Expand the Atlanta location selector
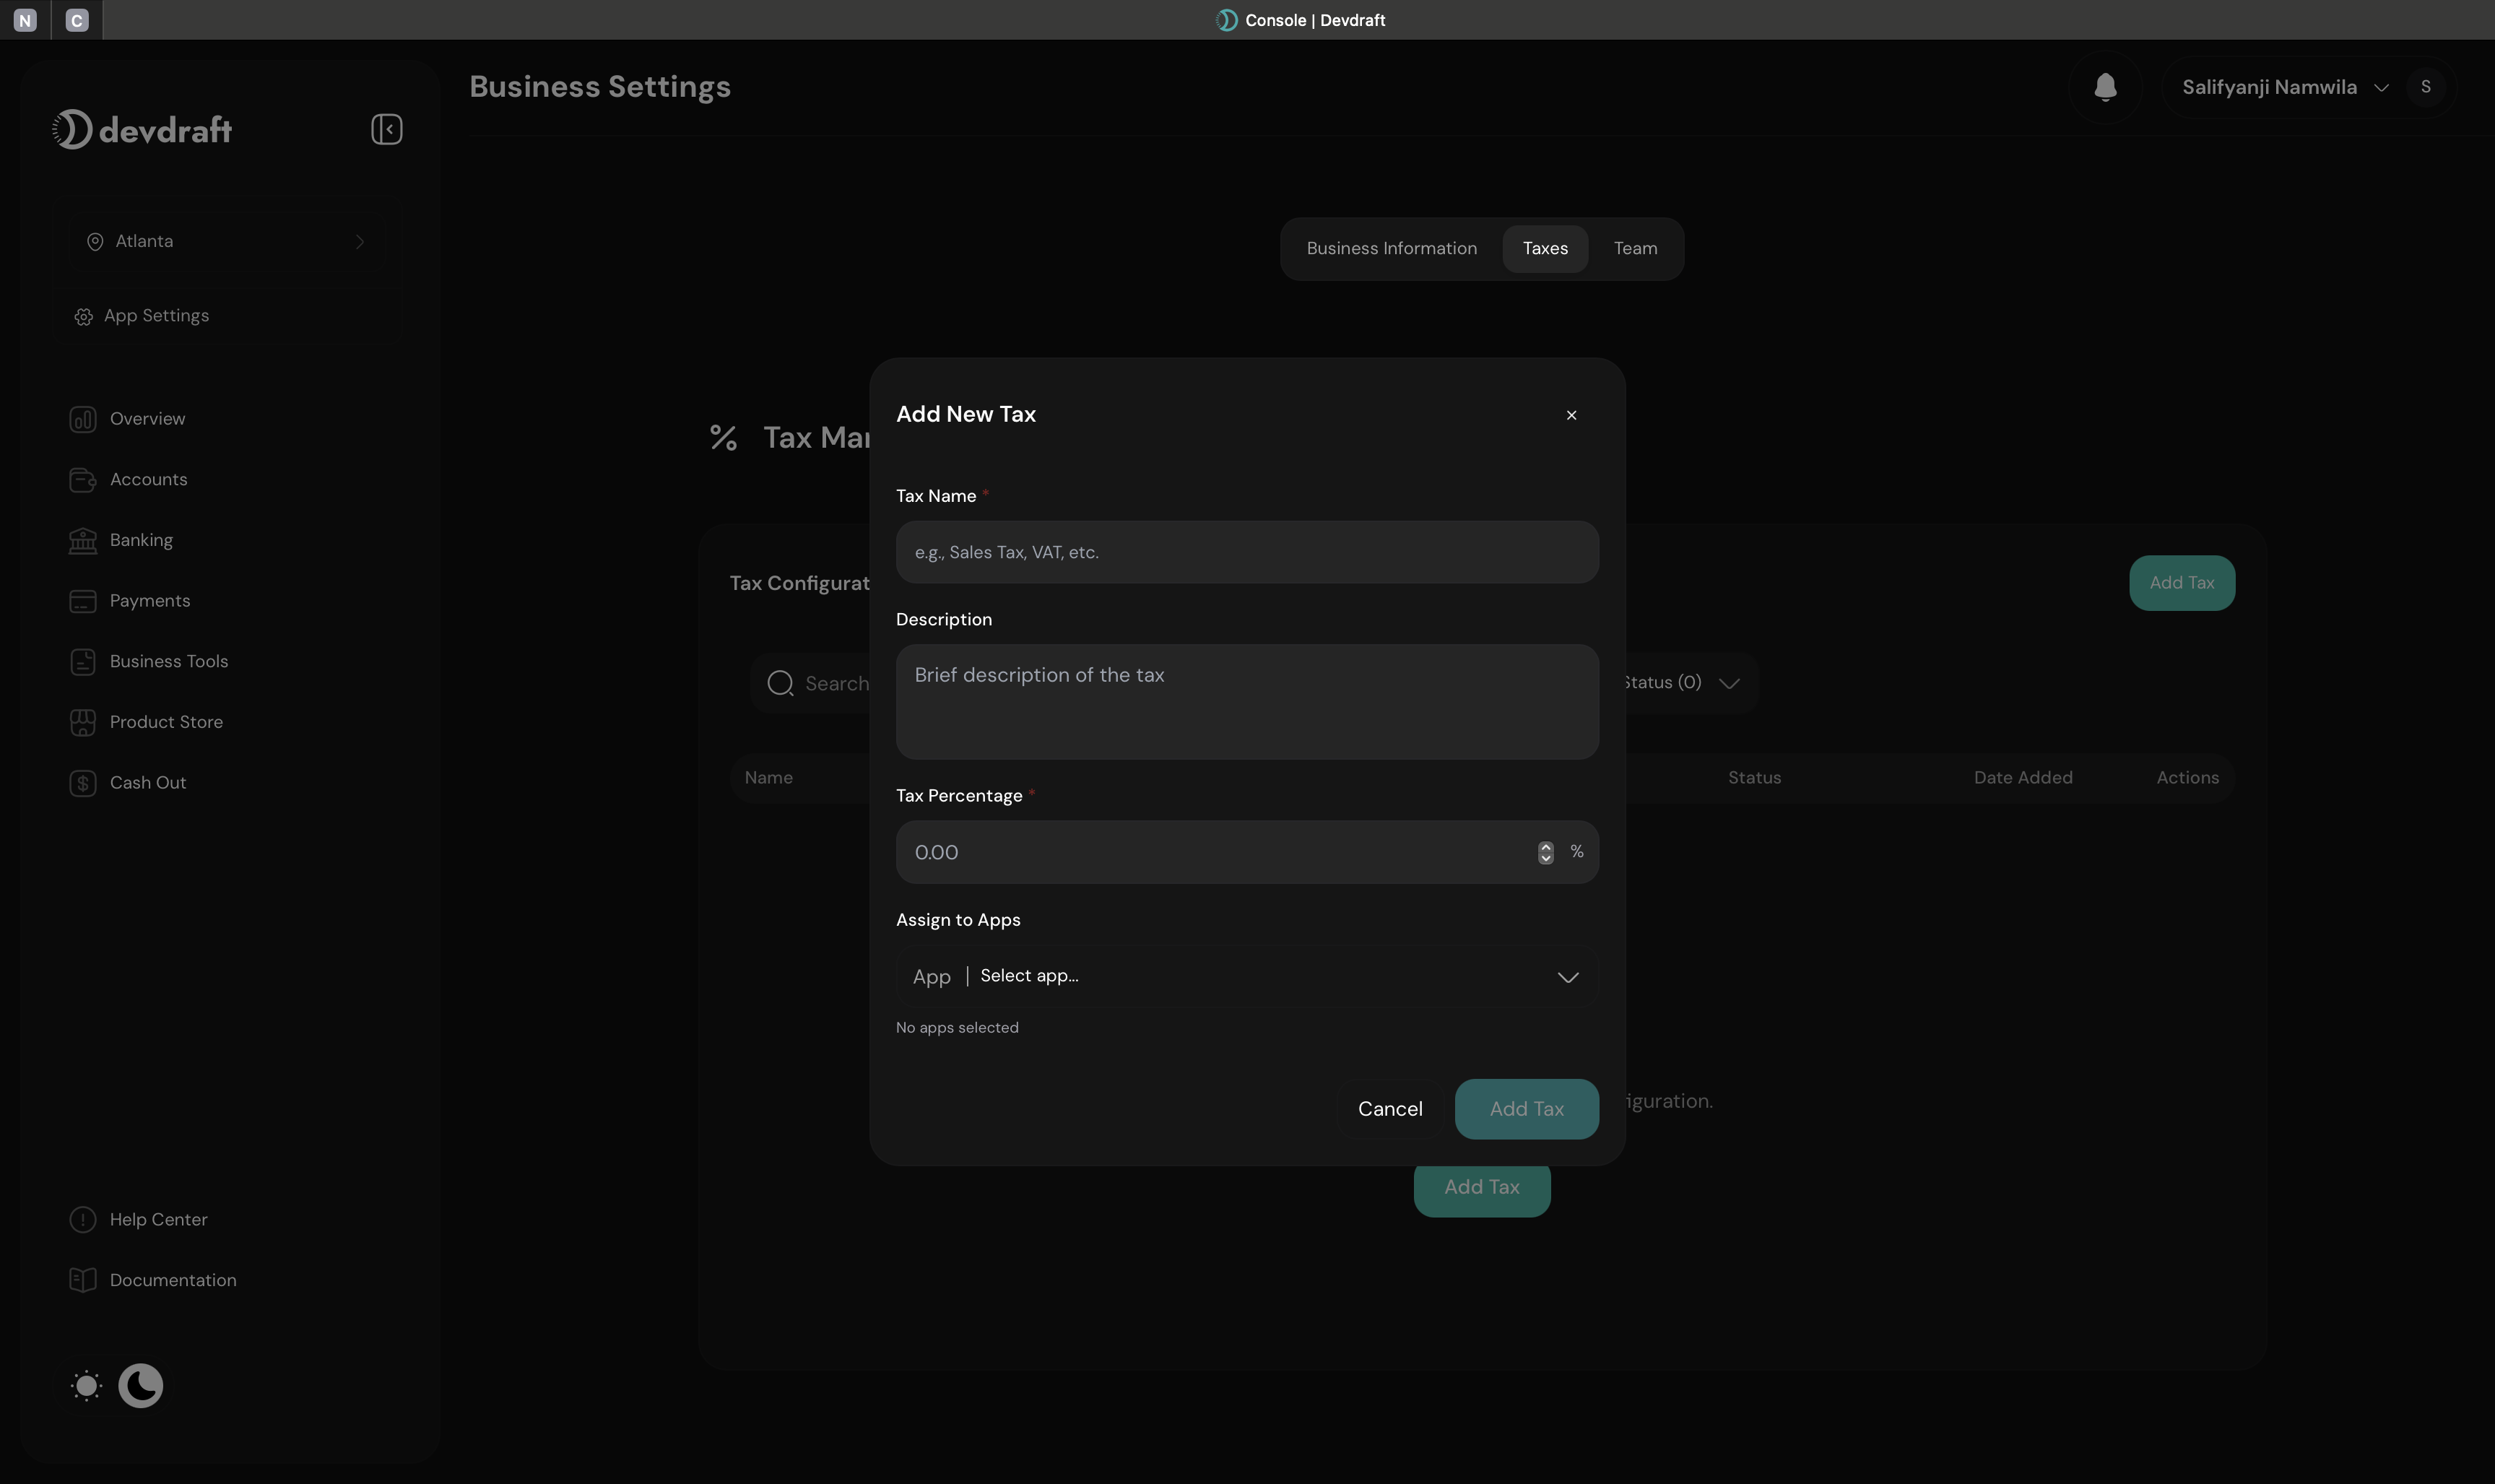This screenshot has height=1484, width=2495. click(x=226, y=241)
